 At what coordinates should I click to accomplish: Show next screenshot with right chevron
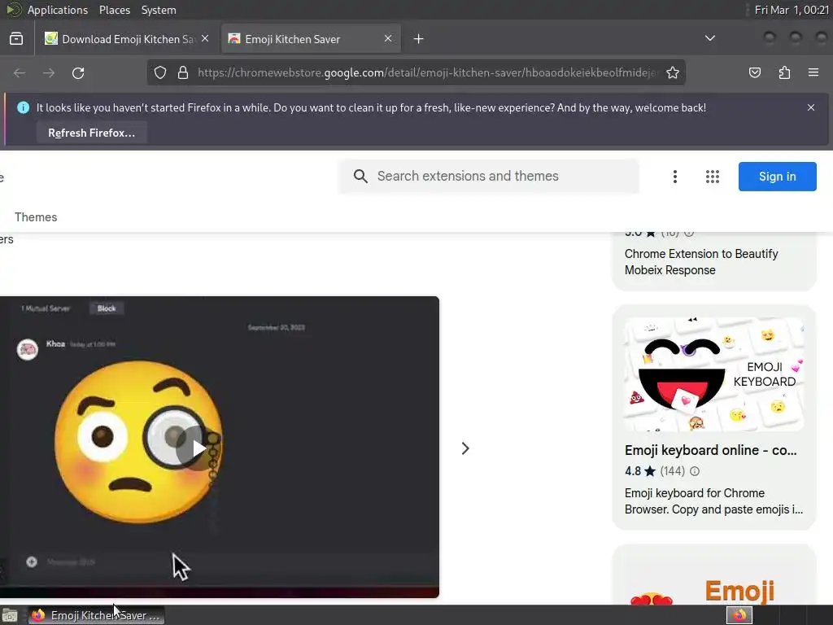click(x=464, y=448)
